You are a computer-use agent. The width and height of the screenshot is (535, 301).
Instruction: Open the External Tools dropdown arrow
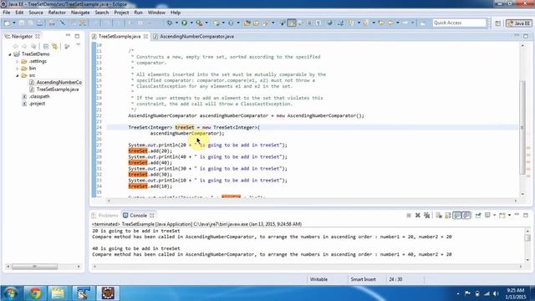click(x=206, y=23)
